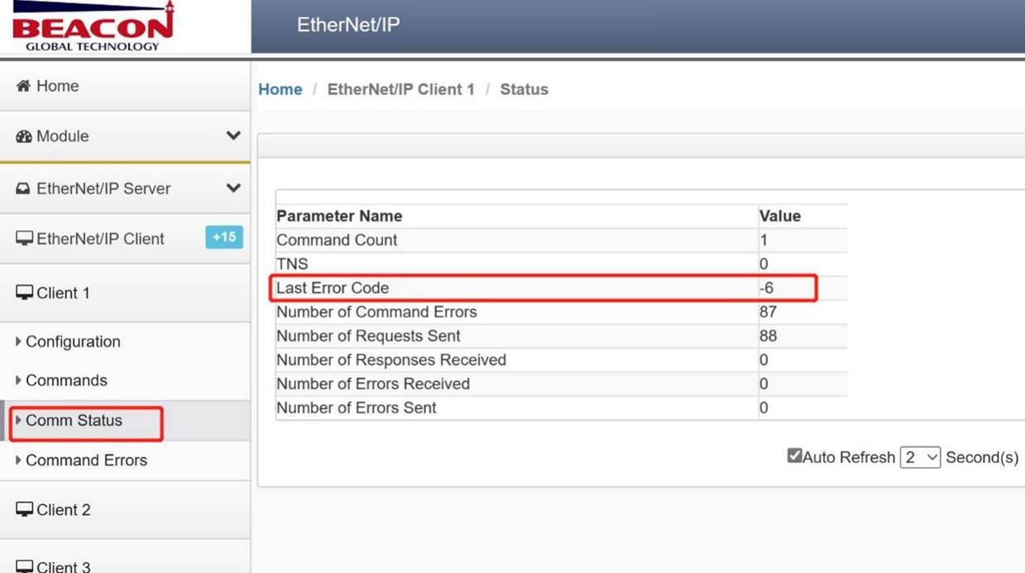Click the Client 3 monitor icon
The image size is (1025, 573).
[24, 566]
